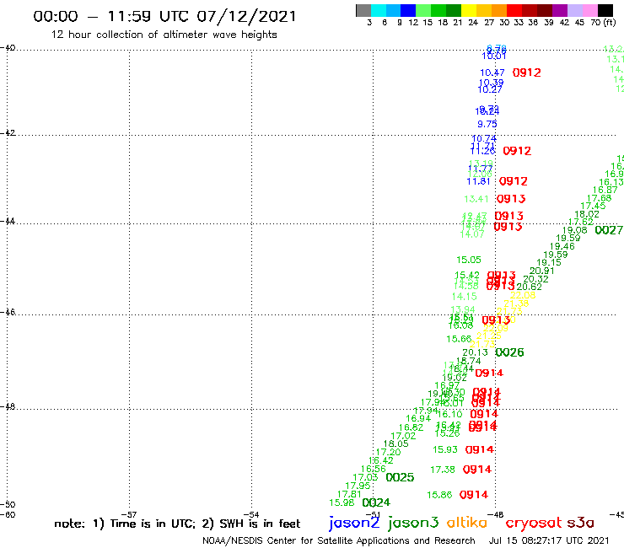
Task: Click the wave height value 15.66
Action: (x=459, y=339)
